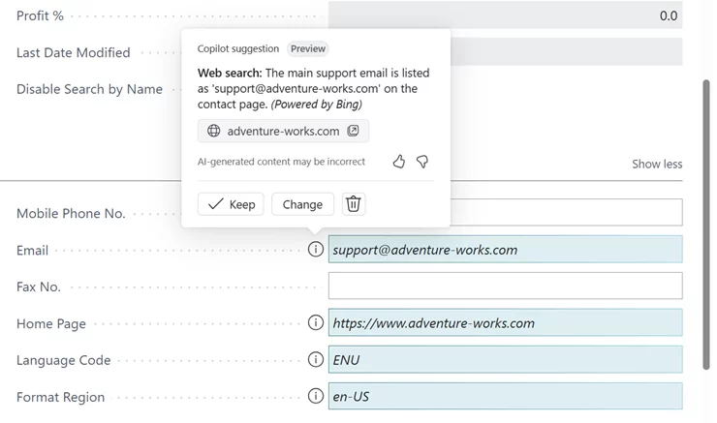Click the empty Fax No. field

click(x=505, y=287)
